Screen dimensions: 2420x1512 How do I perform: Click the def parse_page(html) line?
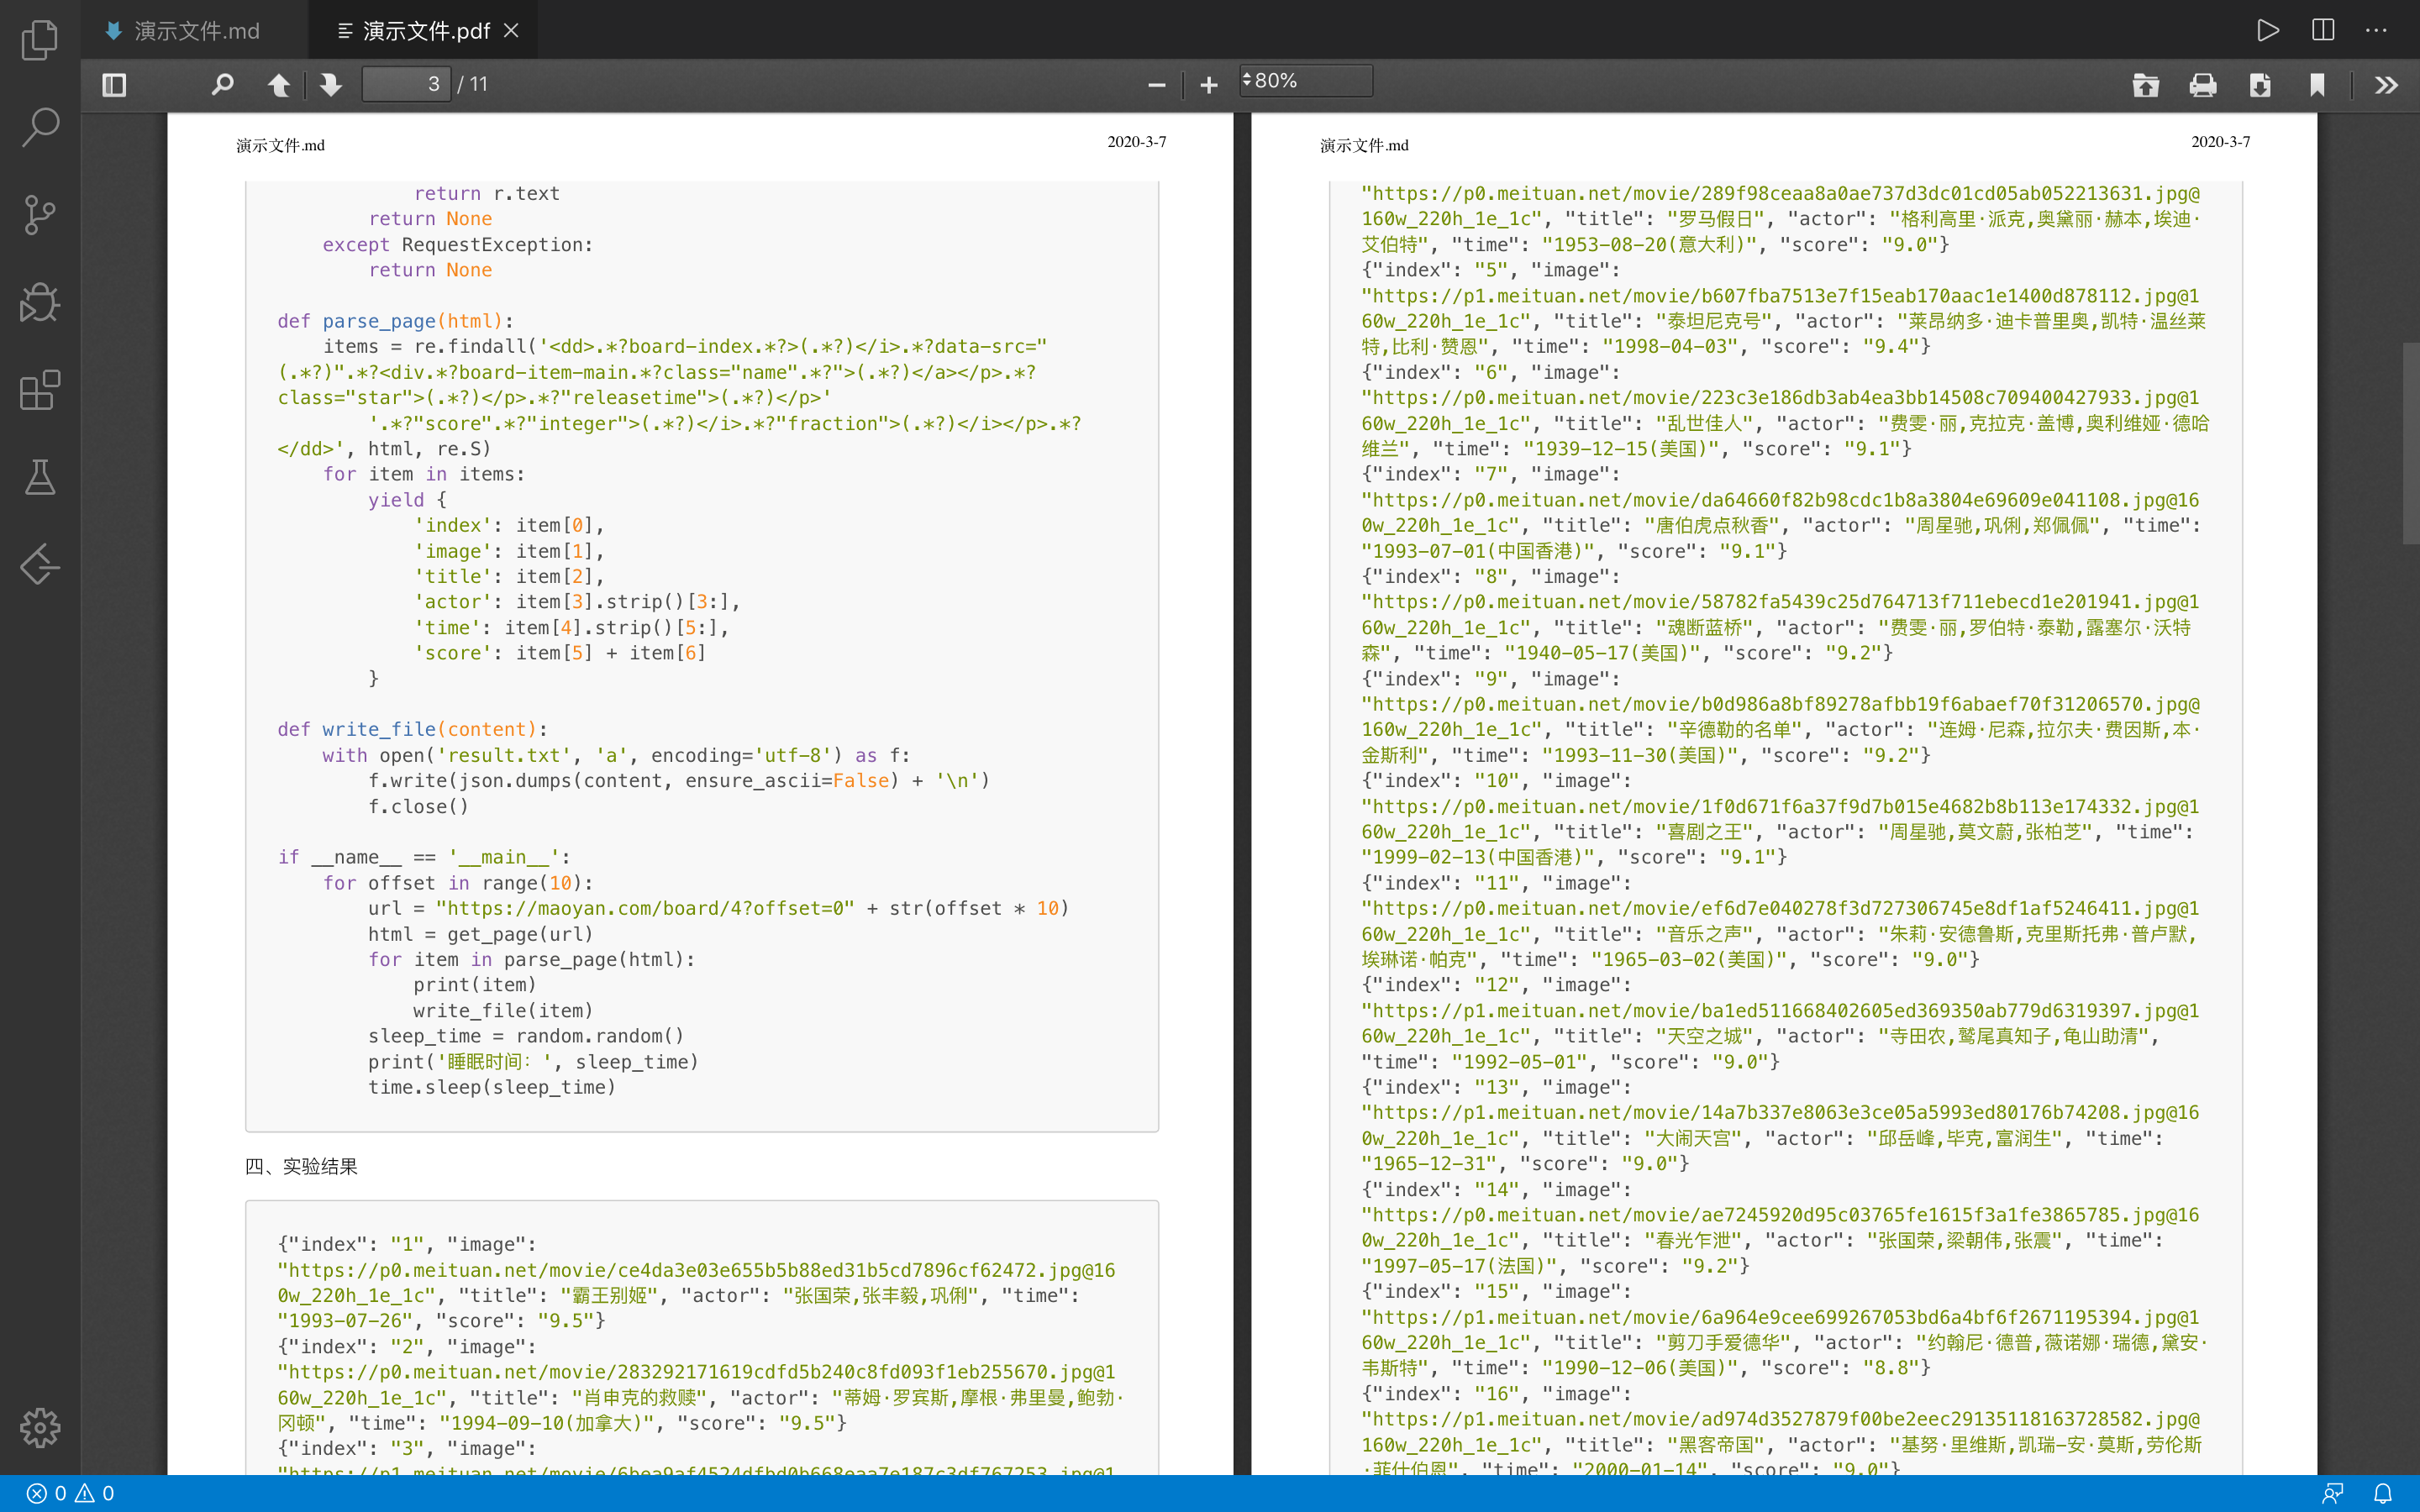point(395,321)
